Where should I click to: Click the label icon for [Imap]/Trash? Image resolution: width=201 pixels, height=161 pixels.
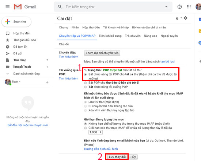pos(8,67)
